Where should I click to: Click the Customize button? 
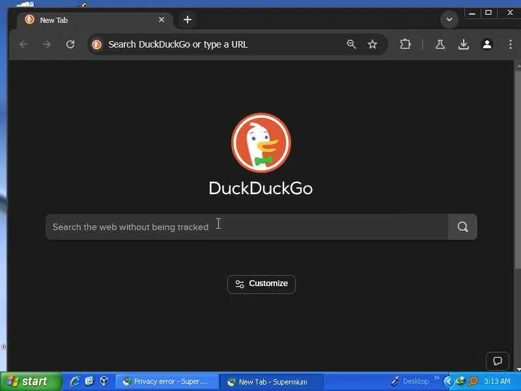[262, 284]
